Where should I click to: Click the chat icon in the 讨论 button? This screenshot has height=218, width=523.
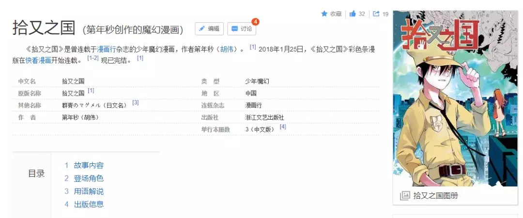(234, 29)
